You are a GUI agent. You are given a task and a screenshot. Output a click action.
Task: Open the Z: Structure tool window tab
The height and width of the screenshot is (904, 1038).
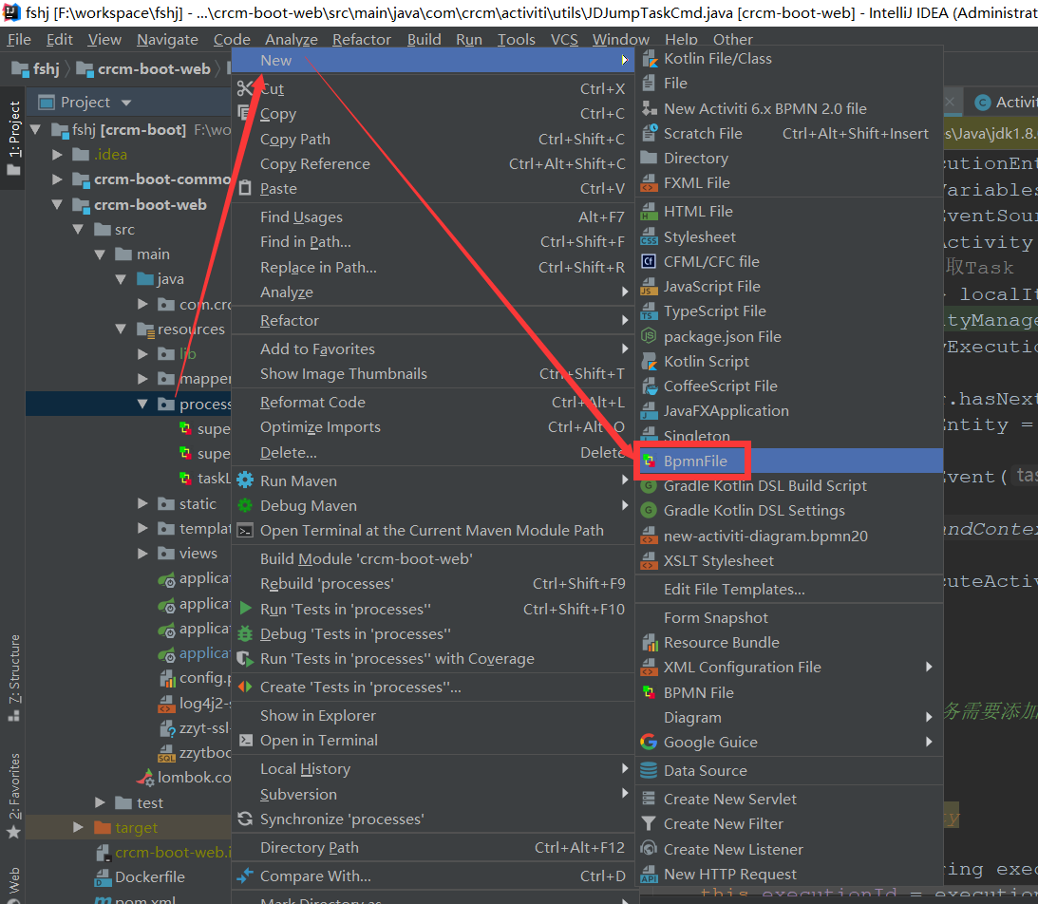point(13,677)
